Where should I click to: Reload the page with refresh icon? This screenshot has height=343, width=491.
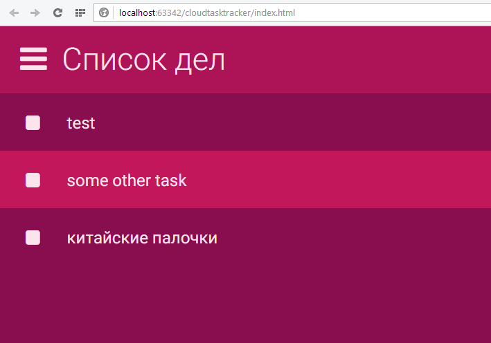57,13
